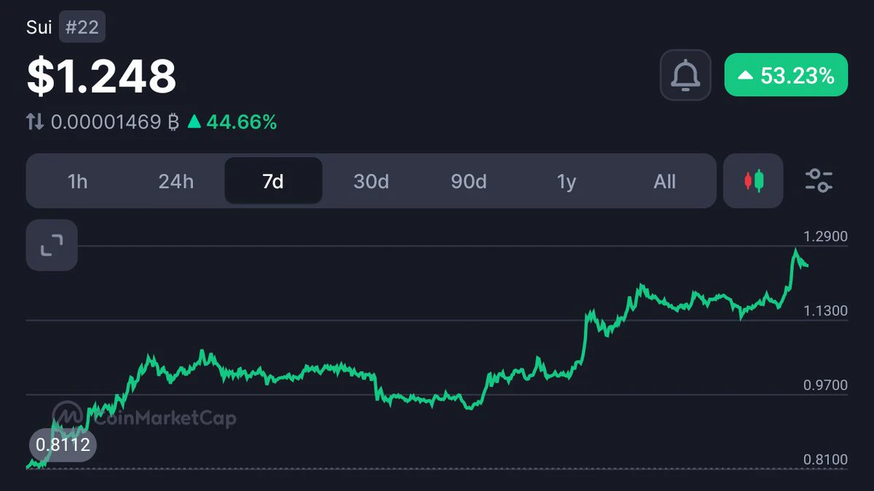
Task: Select the 1h timeframe tab
Action: coord(77,181)
